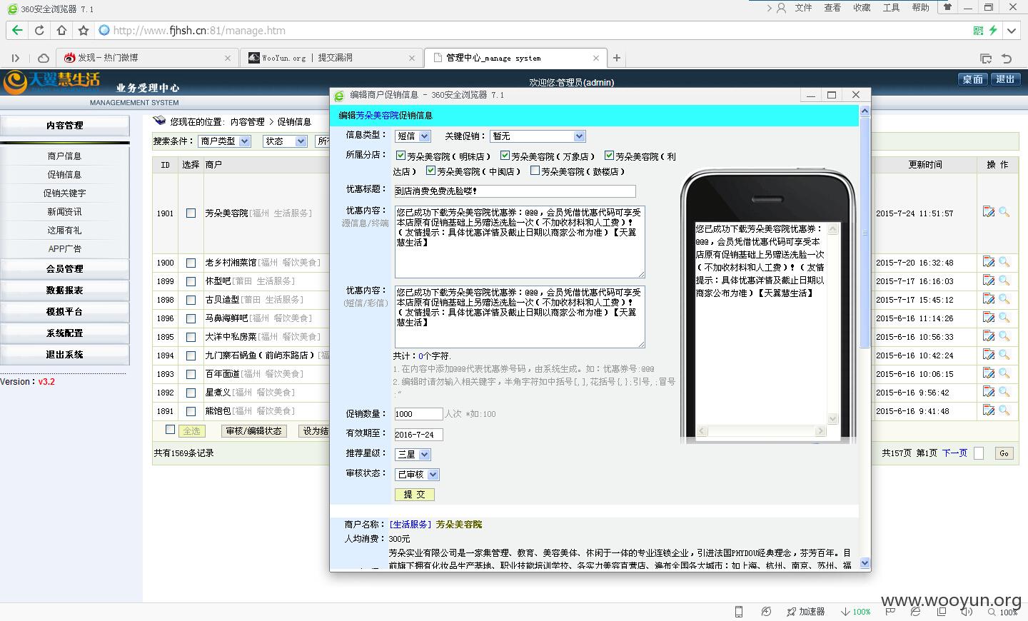Click the 退出 button in header
1028x621 pixels.
coord(1006,79)
